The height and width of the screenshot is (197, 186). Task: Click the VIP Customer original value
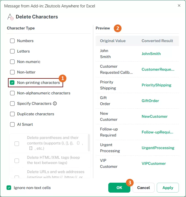tap(109, 163)
